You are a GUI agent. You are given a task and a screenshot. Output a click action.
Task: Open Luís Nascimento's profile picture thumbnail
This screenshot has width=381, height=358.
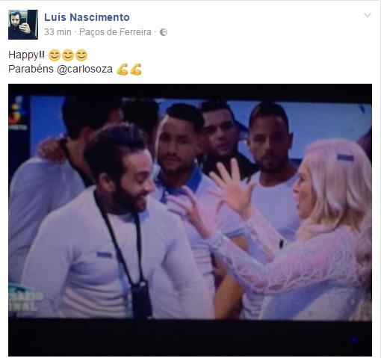point(23,25)
